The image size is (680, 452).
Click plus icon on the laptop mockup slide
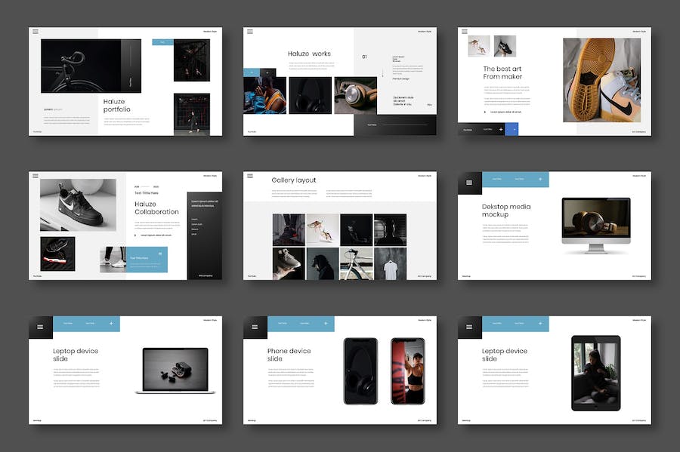point(111,324)
